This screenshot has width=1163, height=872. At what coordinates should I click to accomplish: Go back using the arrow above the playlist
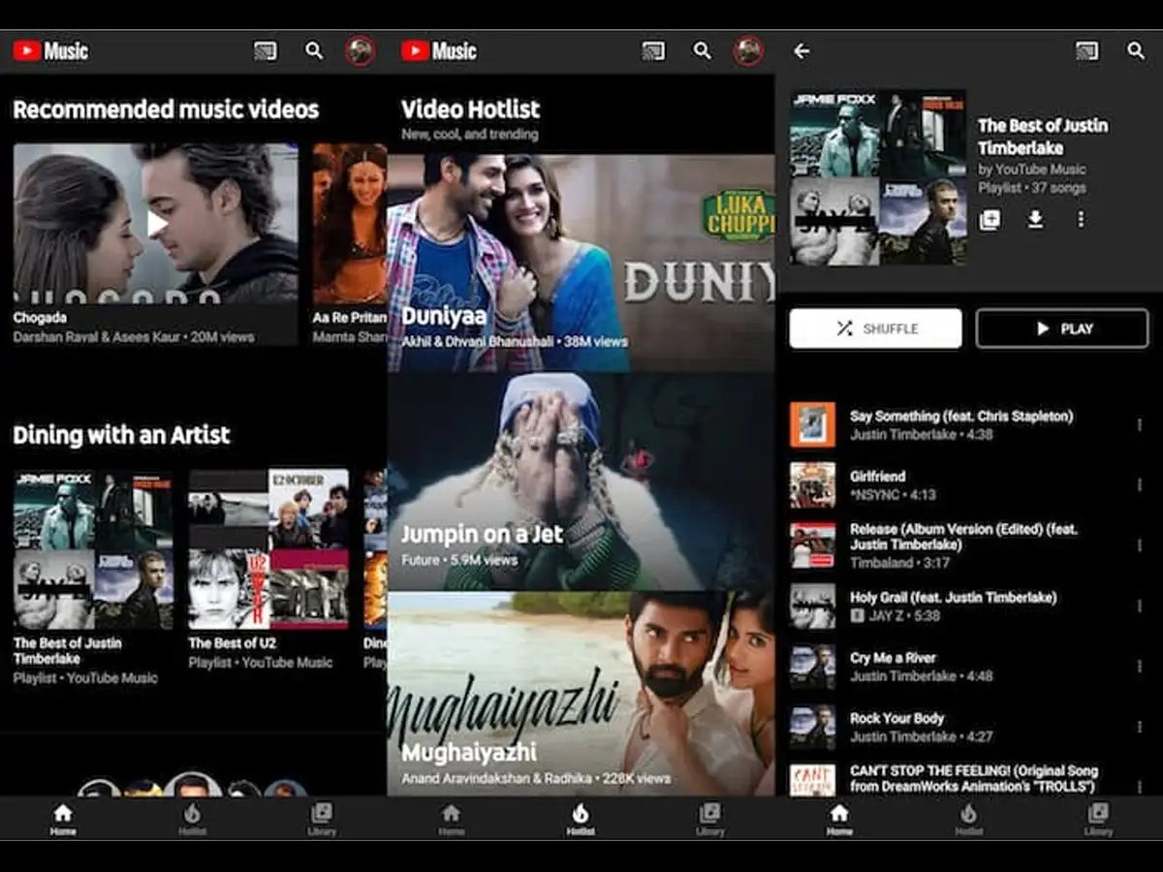tap(802, 51)
